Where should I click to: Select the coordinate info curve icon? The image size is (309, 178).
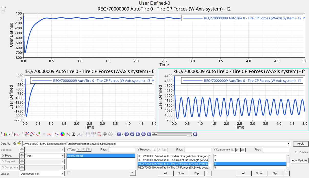[x=57, y=134]
